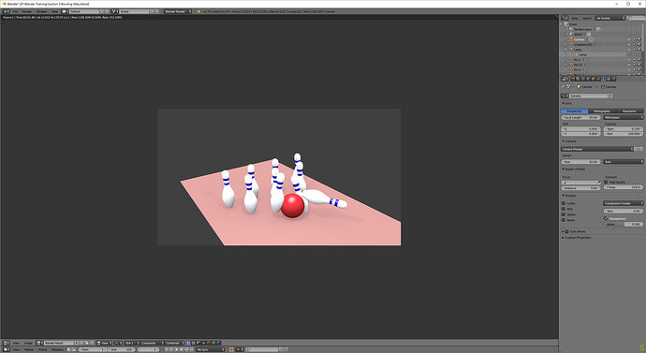Enable auto keyframe record button in timeline
The image size is (646, 353).
point(231,349)
